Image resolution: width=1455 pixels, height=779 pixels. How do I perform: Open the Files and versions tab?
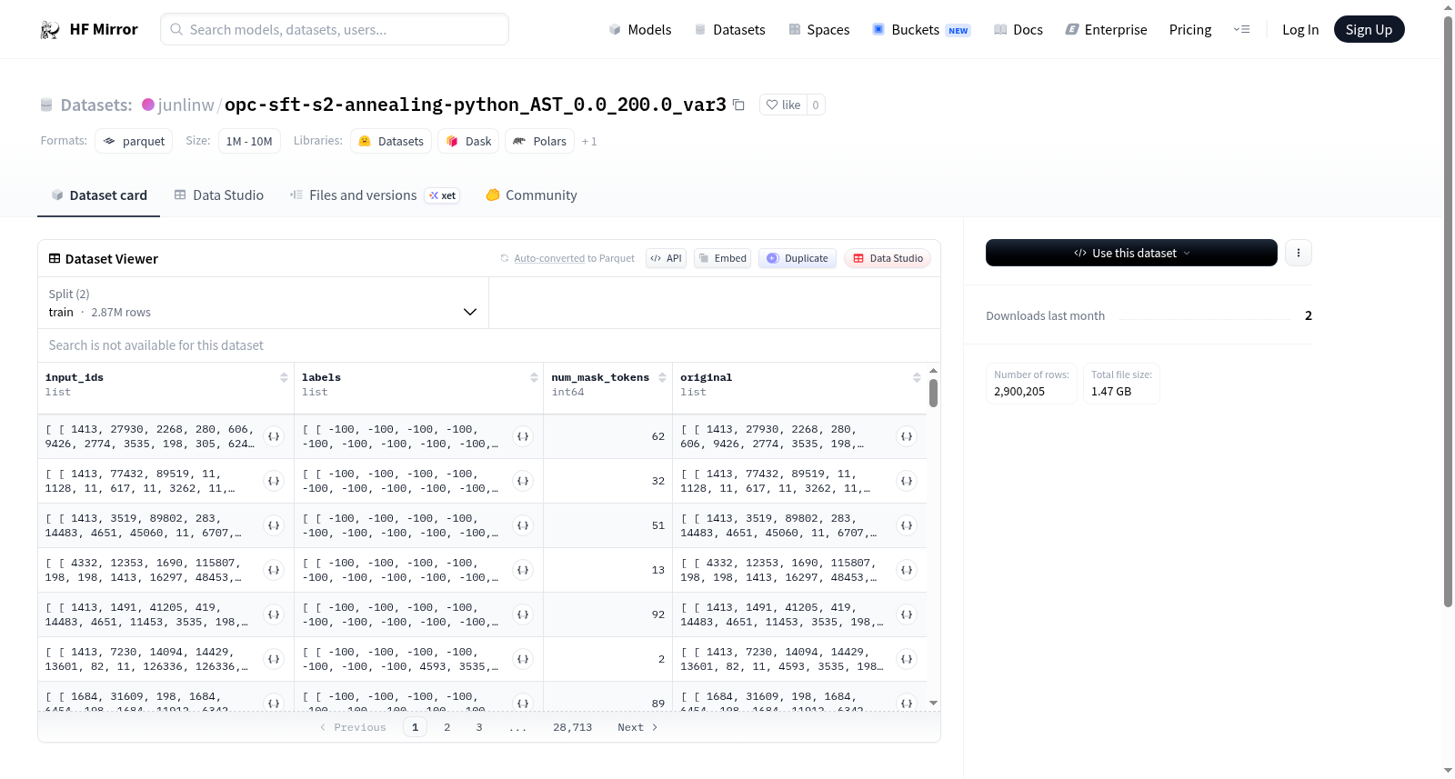375,195
